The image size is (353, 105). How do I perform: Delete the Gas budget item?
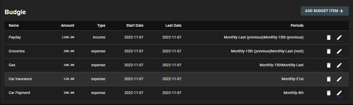click(x=328, y=65)
